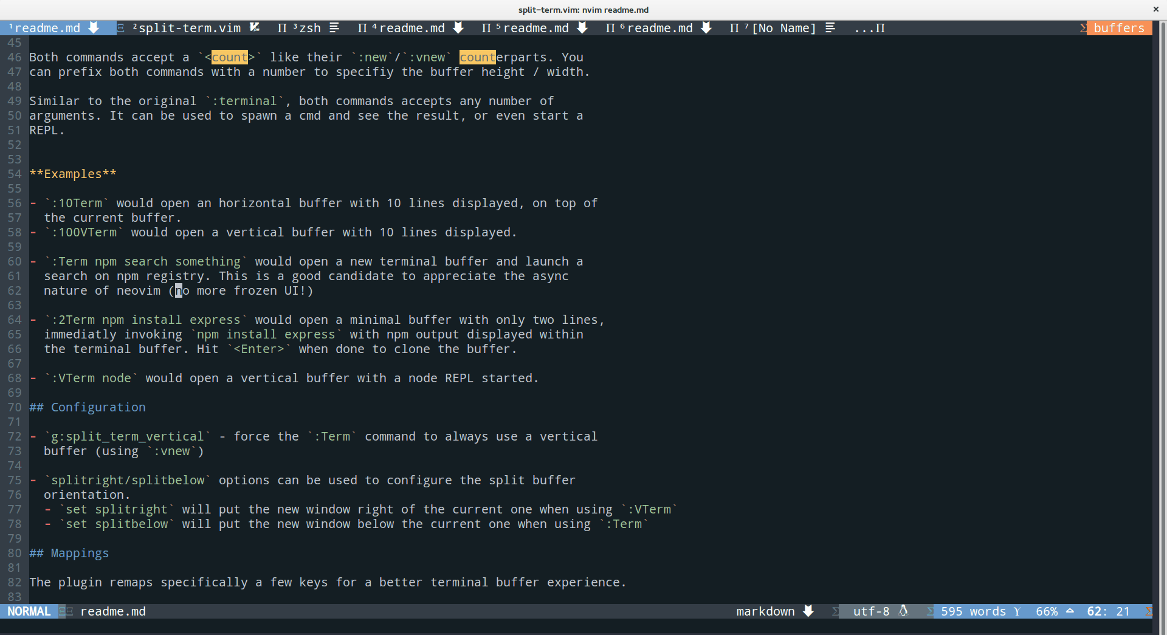This screenshot has width=1167, height=635.
Task: Click the markdown filetype arrow icon in status line
Action: pos(808,611)
